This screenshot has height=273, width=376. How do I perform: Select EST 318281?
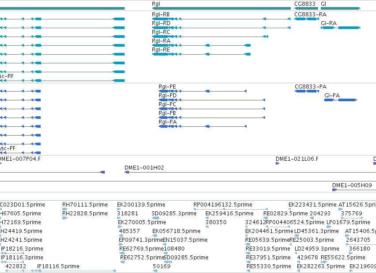pyautogui.click(x=119, y=218)
